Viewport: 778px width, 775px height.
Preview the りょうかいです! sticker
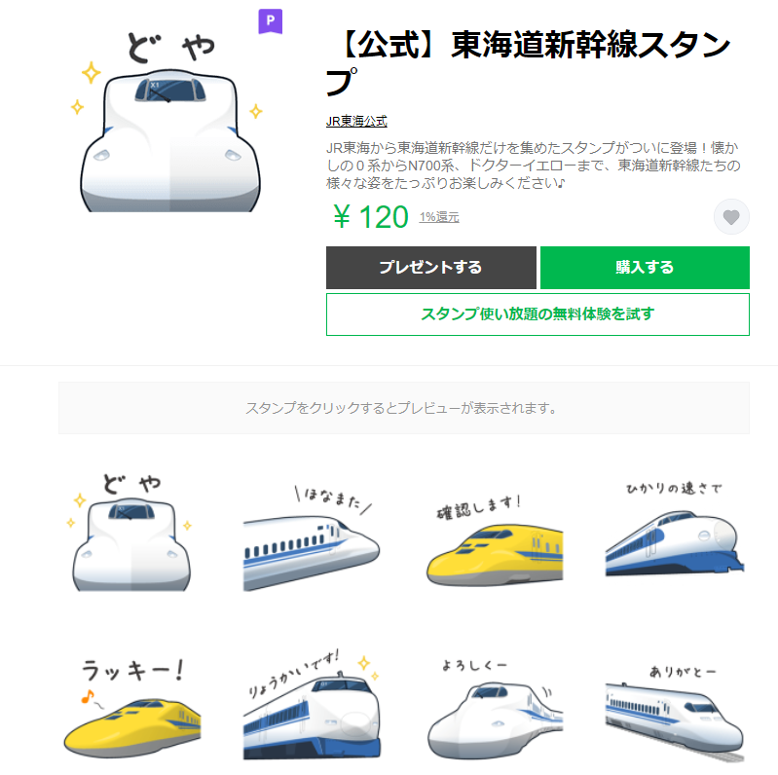click(312, 705)
